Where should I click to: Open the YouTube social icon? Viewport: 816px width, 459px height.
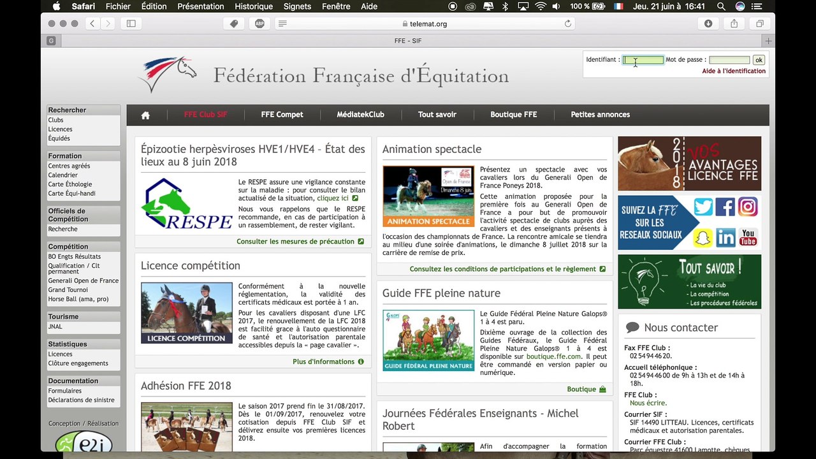[x=748, y=237]
